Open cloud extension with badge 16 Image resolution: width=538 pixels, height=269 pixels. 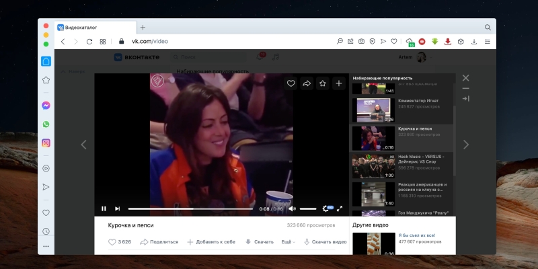[410, 42]
